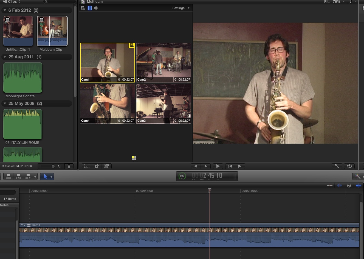The image size is (364, 259).
Task: Adjust the clip duration slider in browser
Action: click(53, 166)
